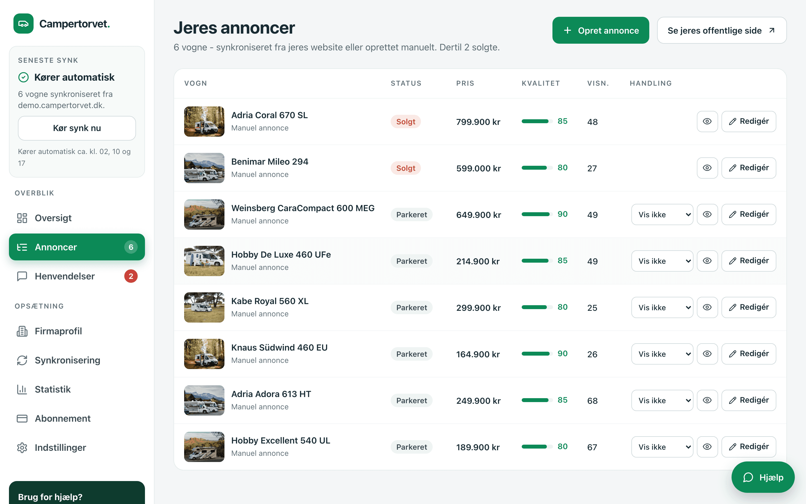Image resolution: width=806 pixels, height=504 pixels.
Task: Go to Oversigt in the sidebar
Action: point(77,218)
